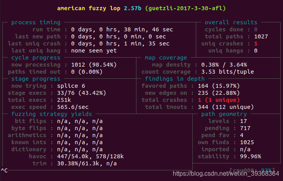Select the cycles done value 8

[256, 29]
